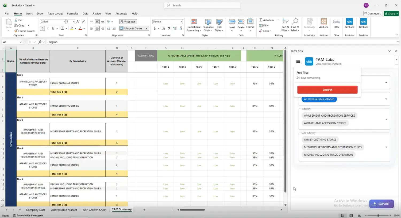Click the Accounting dollar format icon
Screen dimensions: 401x218
[155, 28]
